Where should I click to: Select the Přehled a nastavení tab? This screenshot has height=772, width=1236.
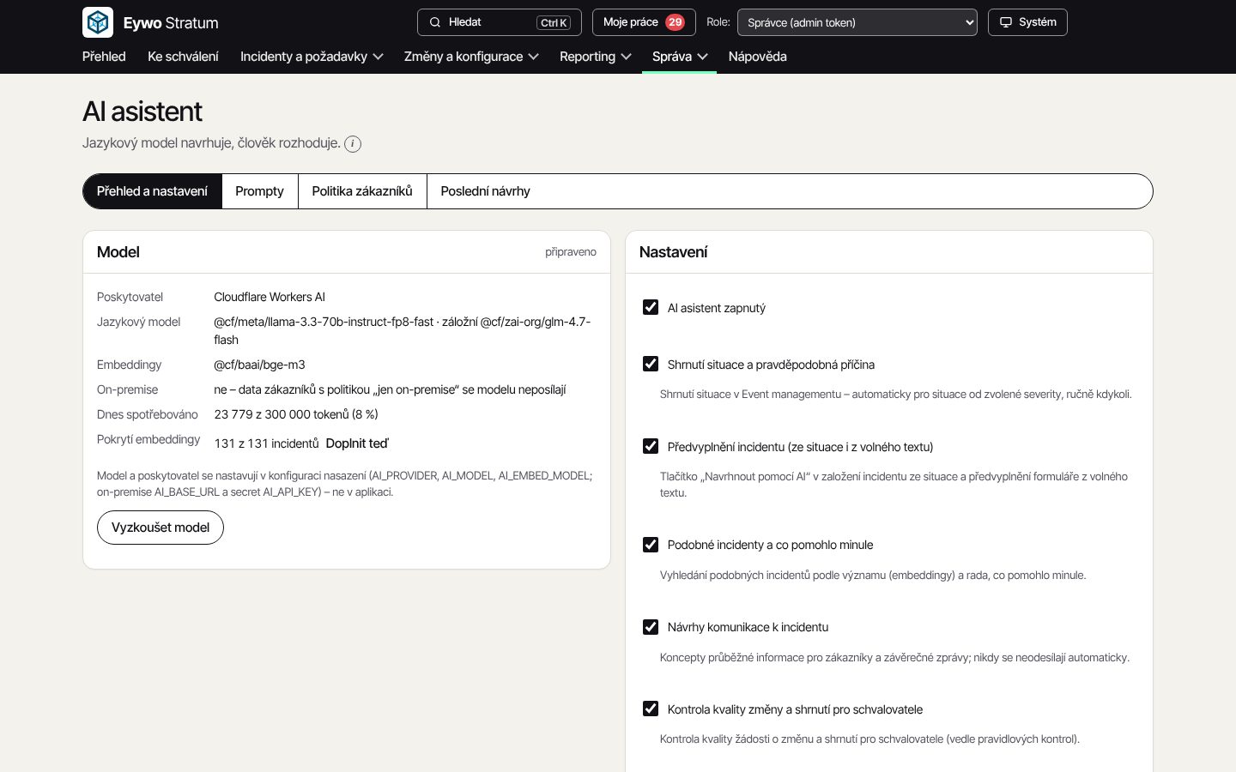(152, 191)
